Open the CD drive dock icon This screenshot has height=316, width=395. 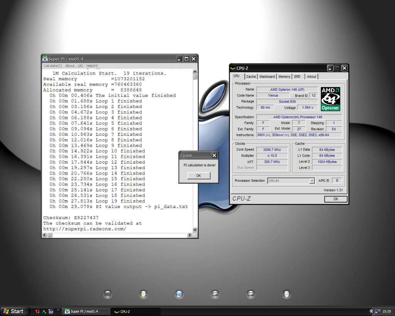tap(287, 294)
